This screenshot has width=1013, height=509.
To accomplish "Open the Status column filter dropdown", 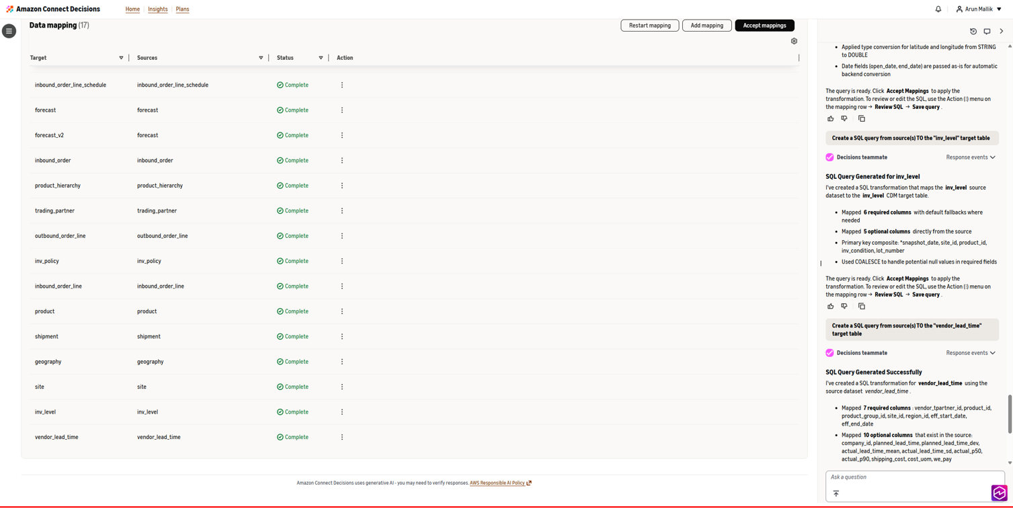I will click(321, 58).
